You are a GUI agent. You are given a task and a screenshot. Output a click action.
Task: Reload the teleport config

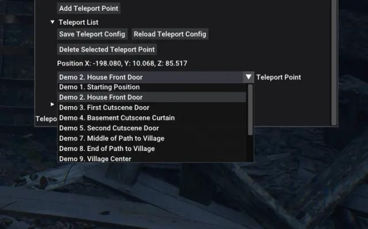170,34
